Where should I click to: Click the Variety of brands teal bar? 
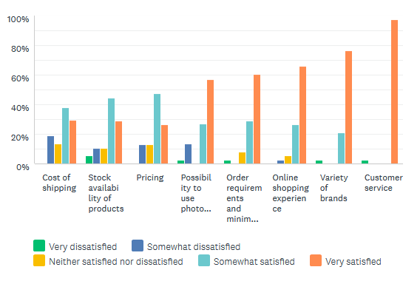tap(341, 148)
